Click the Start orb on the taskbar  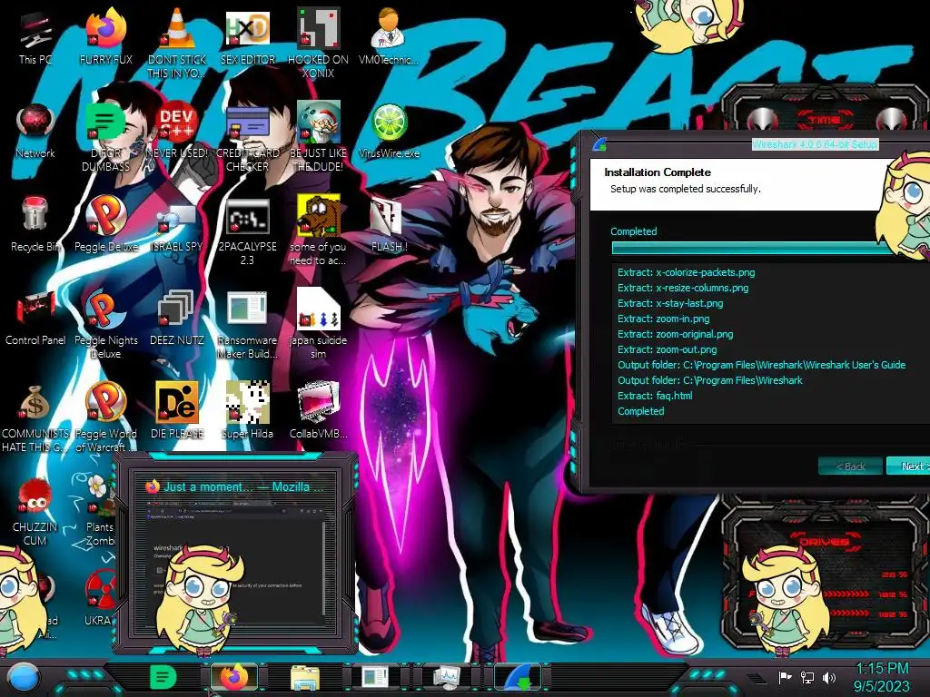pos(23,677)
